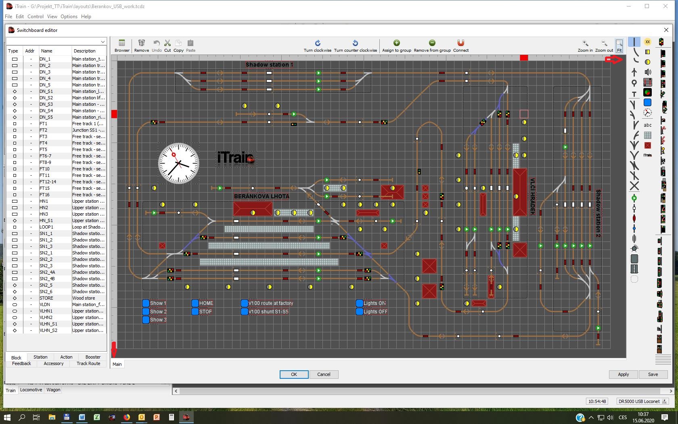Expand hidden system tray icons chevron
The height and width of the screenshot is (424, 678).
[x=591, y=418]
